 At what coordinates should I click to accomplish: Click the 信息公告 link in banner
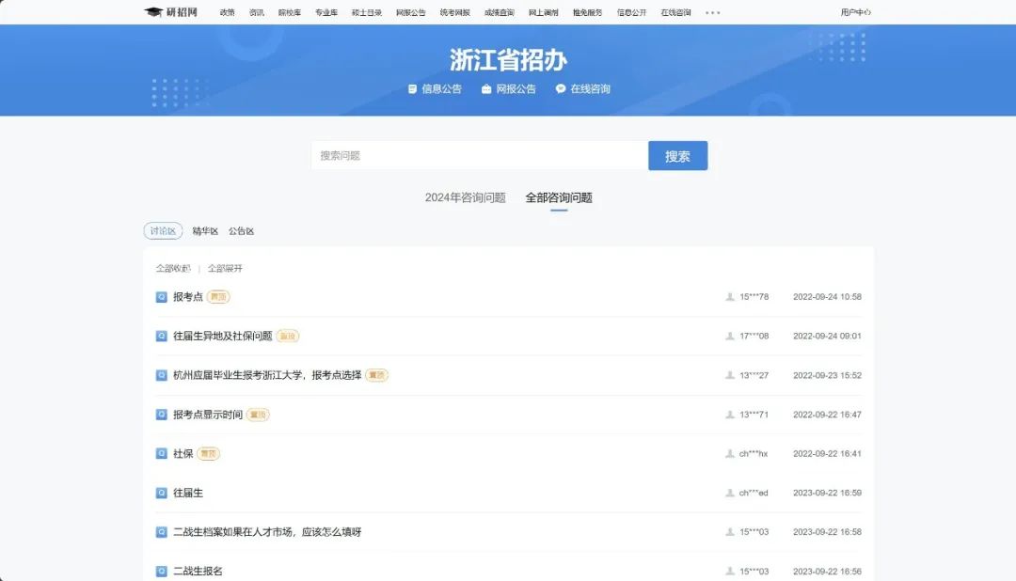(x=441, y=88)
